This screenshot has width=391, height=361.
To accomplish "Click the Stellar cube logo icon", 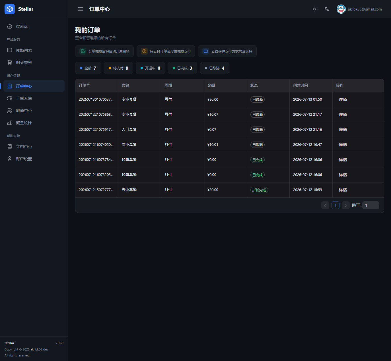I will pos(10,9).
